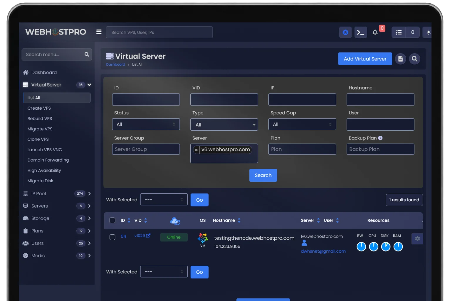Click the blue Search button
The width and height of the screenshot is (450, 301).
point(263,175)
